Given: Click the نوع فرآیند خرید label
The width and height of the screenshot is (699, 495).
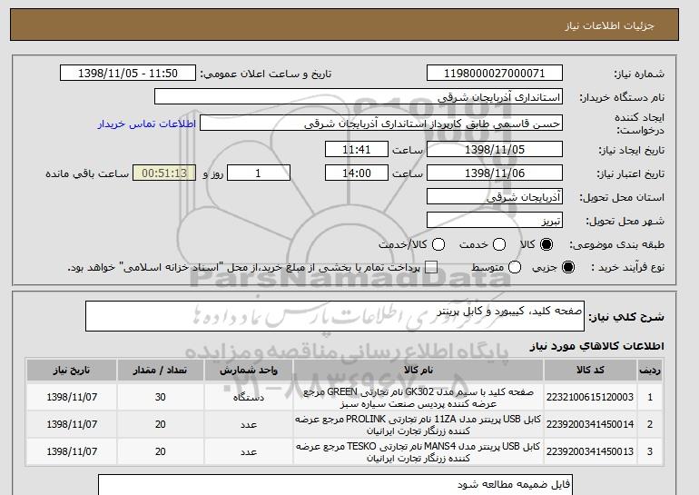Looking at the screenshot, I should coord(627,267).
